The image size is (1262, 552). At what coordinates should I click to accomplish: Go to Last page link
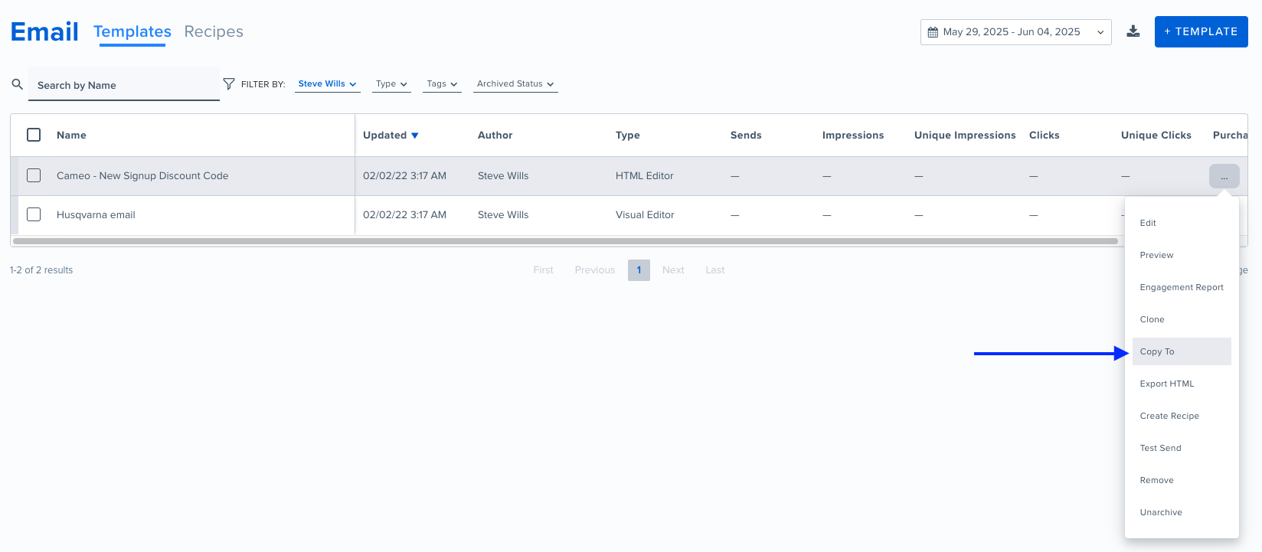point(715,270)
